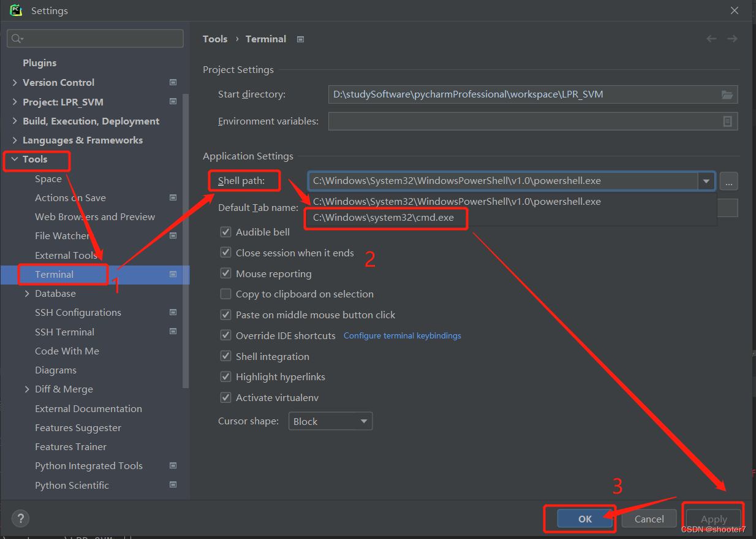Toggle Shell integration checkbox
The width and height of the screenshot is (756, 539).
pyautogui.click(x=226, y=356)
